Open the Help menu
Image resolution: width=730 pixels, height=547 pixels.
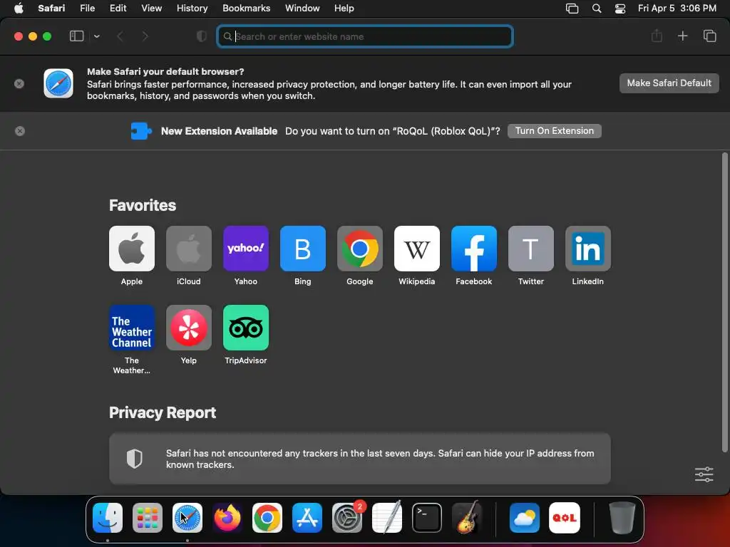click(x=344, y=9)
